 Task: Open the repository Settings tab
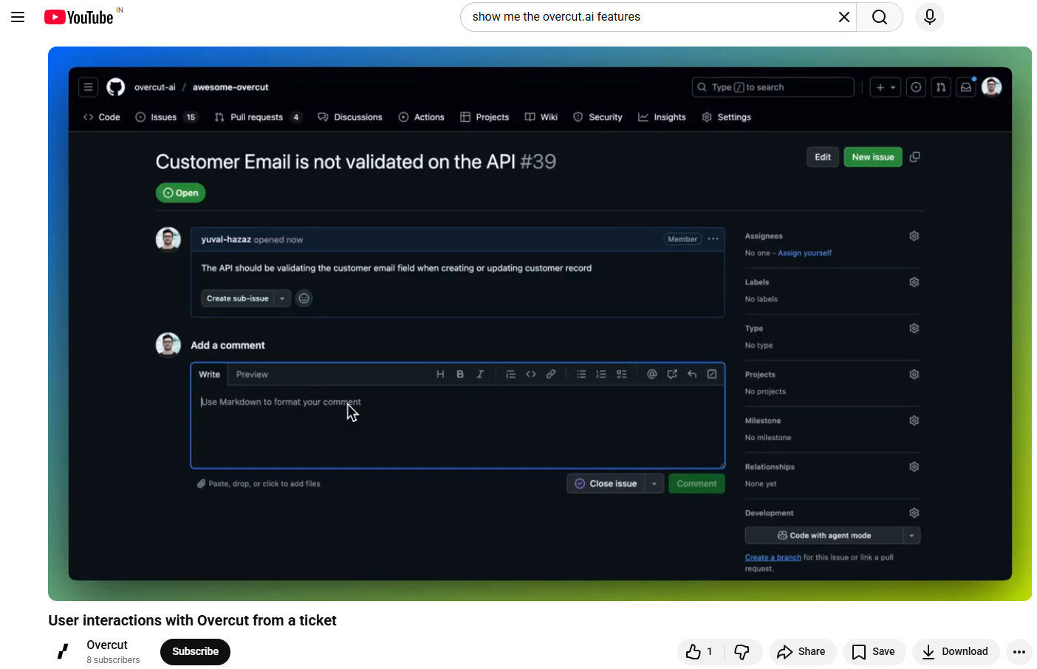coord(727,117)
